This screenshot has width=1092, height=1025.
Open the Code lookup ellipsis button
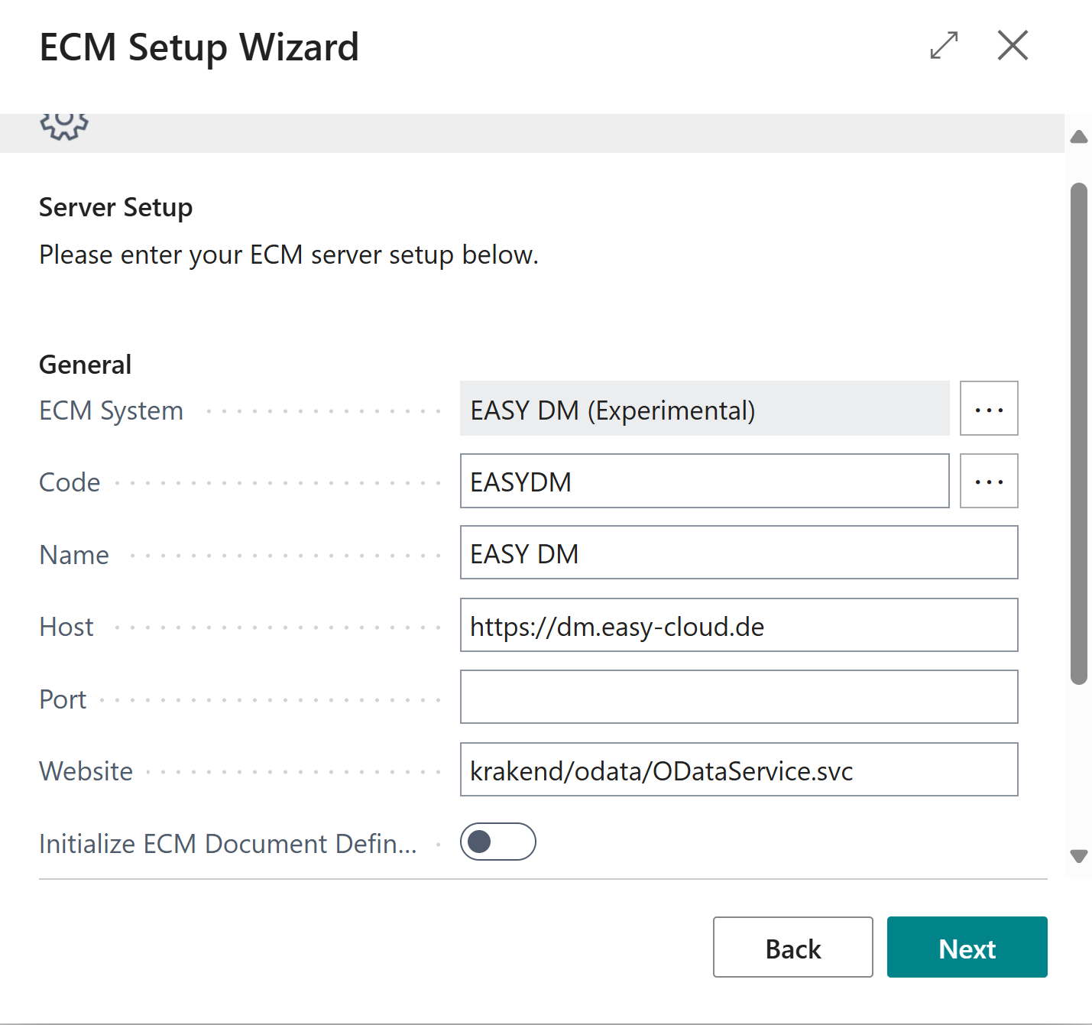click(988, 482)
